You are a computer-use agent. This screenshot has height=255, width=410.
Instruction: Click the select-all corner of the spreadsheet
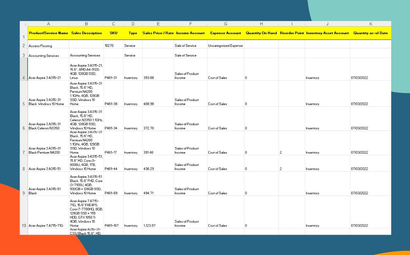point(24,24)
